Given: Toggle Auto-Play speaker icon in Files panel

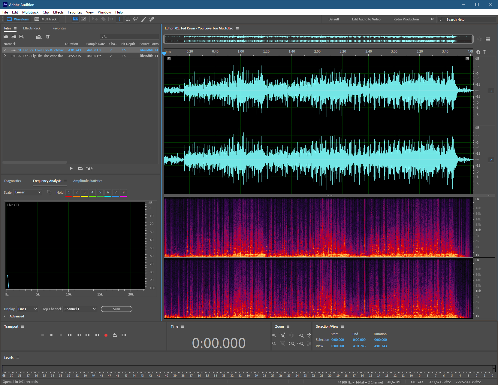Looking at the screenshot, I should pos(89,168).
